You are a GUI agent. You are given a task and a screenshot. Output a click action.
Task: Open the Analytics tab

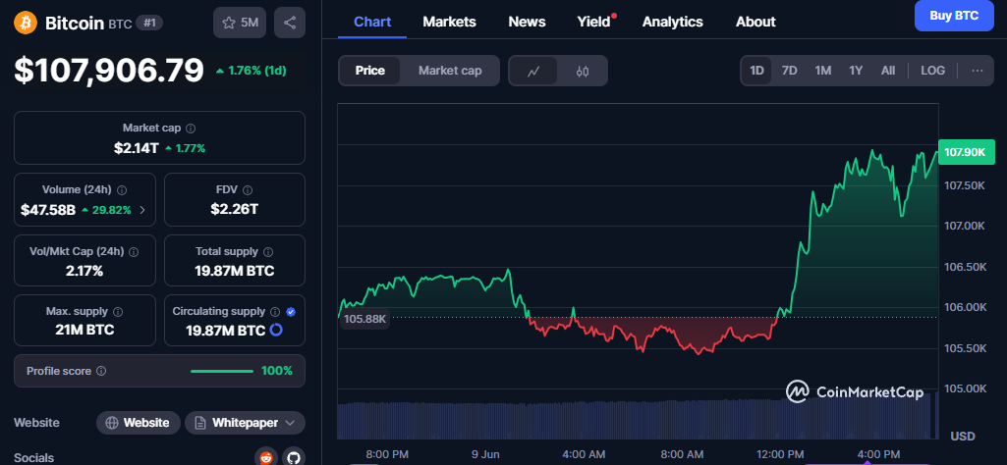(x=672, y=22)
